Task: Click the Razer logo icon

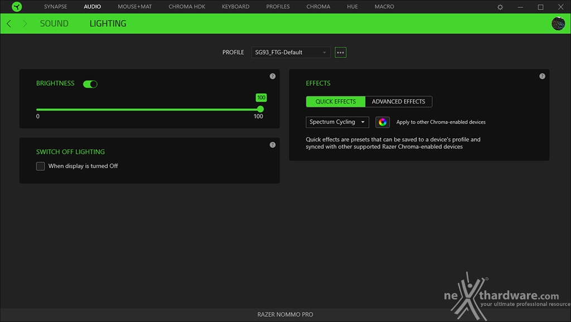Action: tap(17, 7)
